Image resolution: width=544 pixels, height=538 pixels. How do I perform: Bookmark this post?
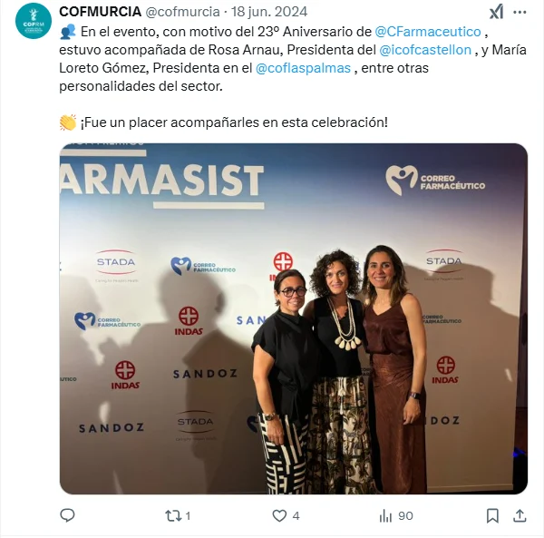tap(492, 516)
